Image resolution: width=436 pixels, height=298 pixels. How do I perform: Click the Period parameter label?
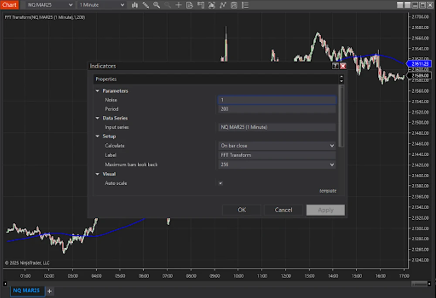[112, 109]
